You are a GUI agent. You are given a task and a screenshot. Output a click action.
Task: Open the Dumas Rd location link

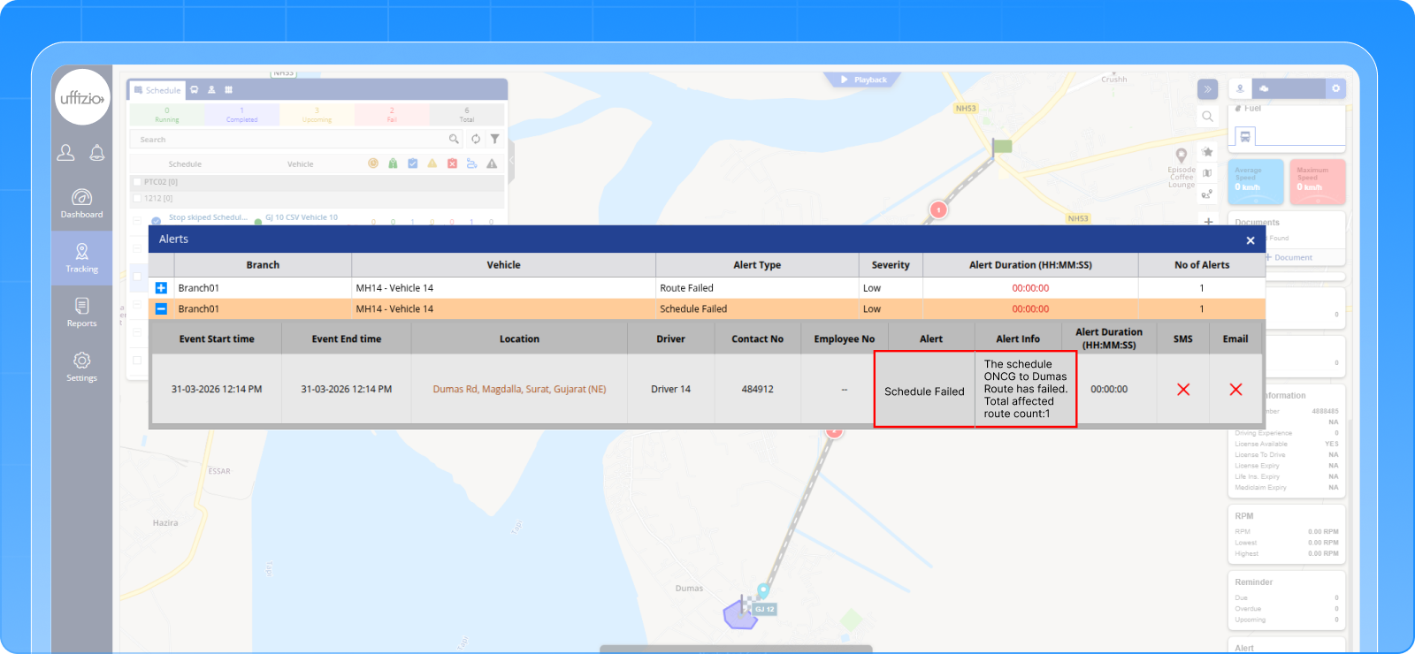click(x=519, y=390)
